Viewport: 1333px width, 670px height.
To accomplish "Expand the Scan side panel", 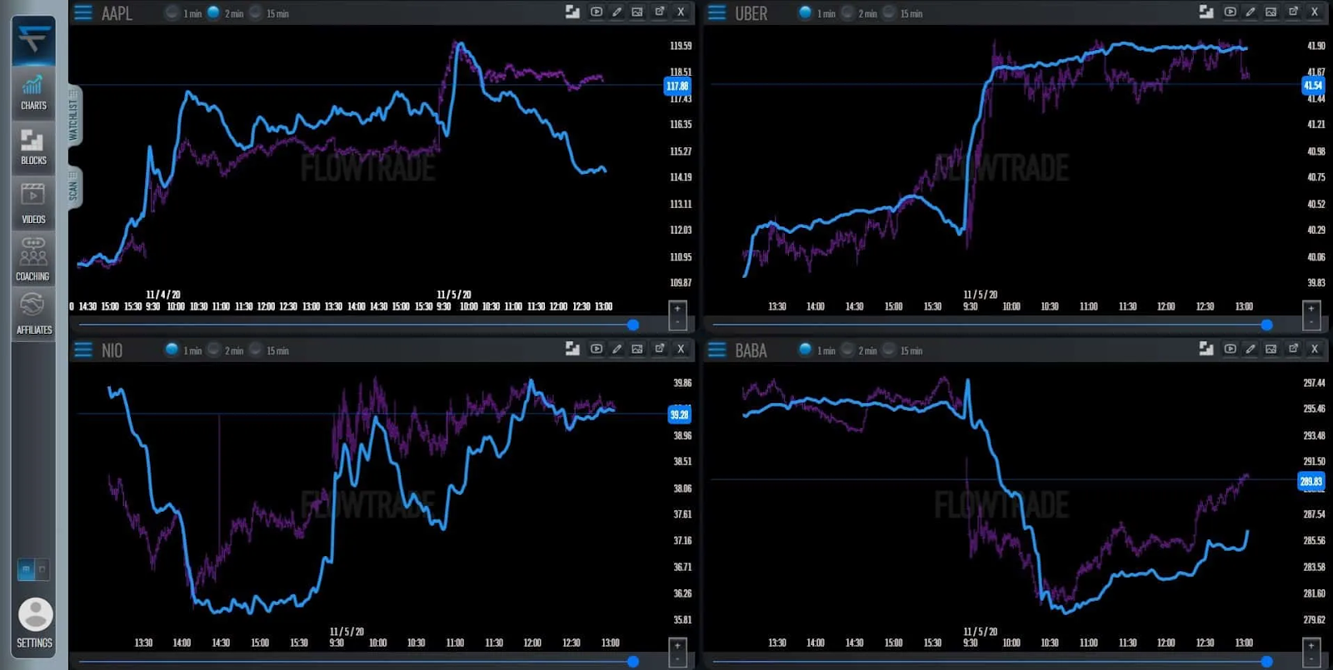I will [74, 189].
